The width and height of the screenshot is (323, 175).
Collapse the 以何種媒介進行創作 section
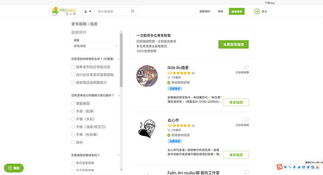click(119, 95)
